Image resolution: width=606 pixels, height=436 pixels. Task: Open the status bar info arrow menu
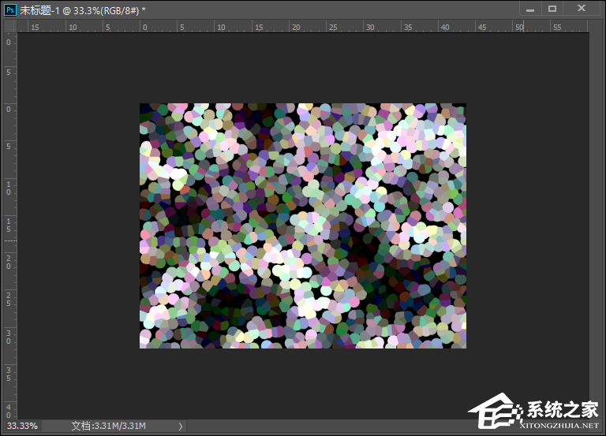tap(181, 426)
